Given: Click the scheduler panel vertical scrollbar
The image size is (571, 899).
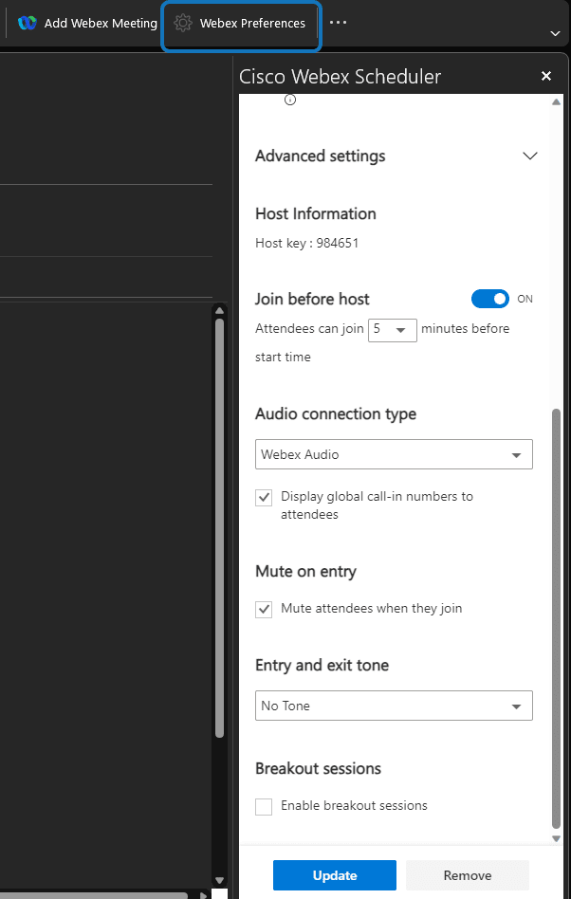Looking at the screenshot, I should (x=556, y=616).
